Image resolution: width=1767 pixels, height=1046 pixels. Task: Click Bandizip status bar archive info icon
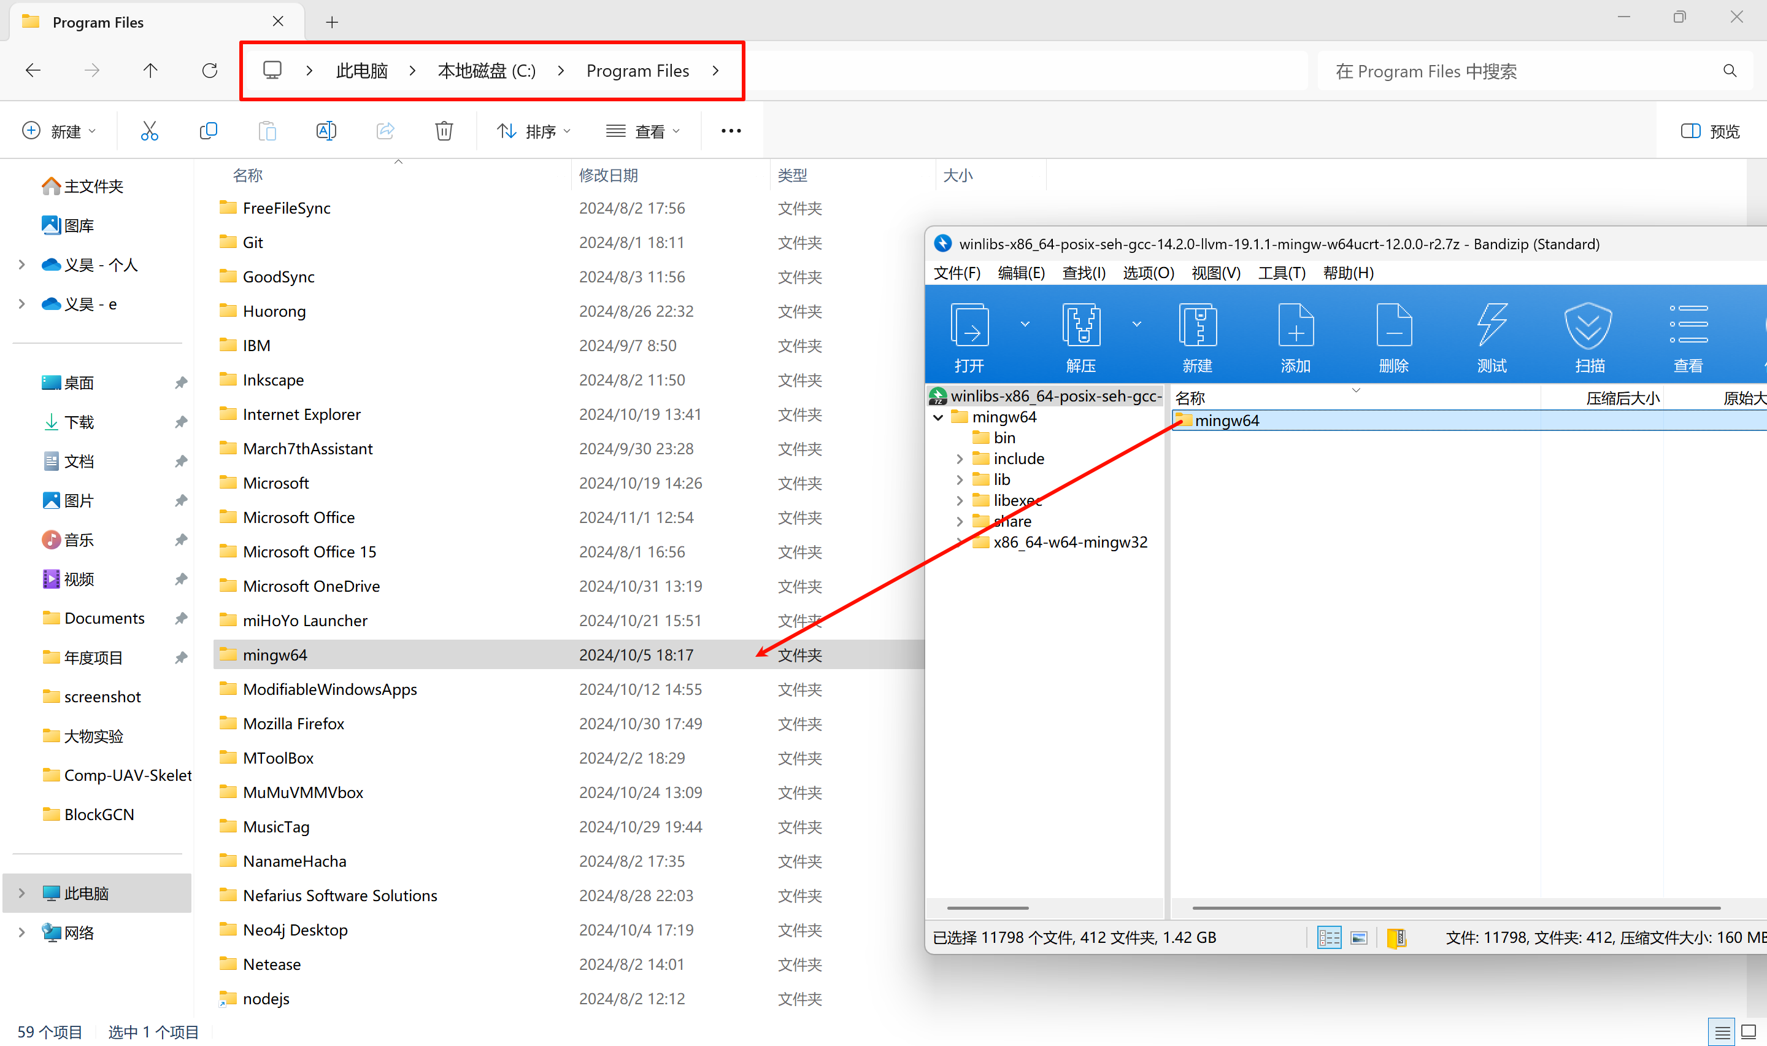click(x=1396, y=937)
